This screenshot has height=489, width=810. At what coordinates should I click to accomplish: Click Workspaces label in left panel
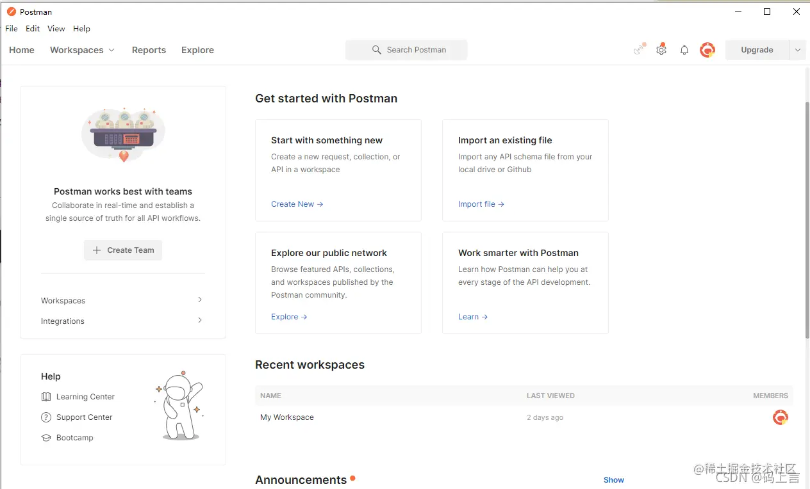[x=63, y=301]
